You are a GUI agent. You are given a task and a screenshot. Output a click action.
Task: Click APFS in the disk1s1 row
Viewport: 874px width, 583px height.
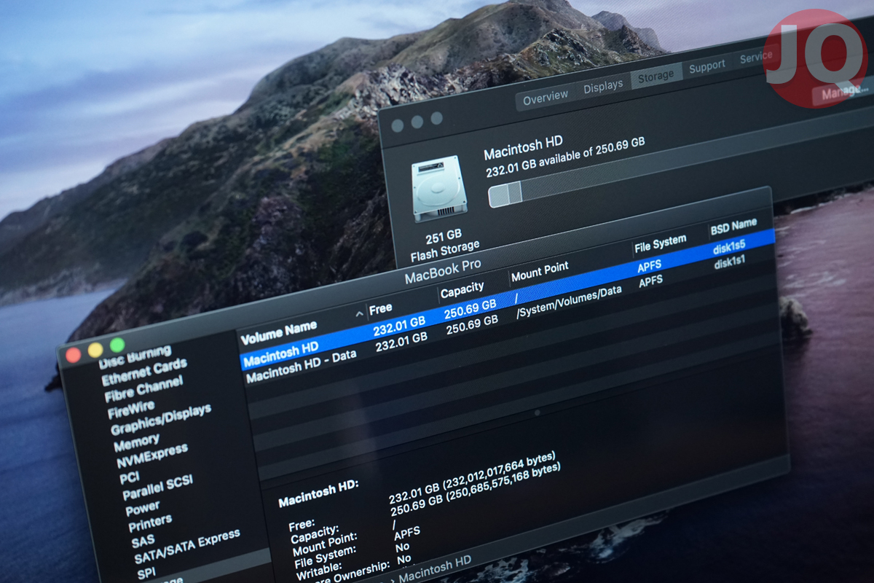click(651, 281)
